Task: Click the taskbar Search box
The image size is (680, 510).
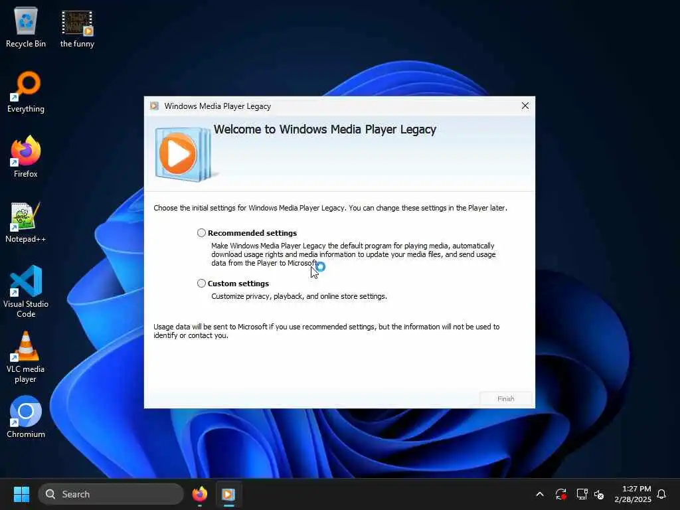Action: (111, 494)
